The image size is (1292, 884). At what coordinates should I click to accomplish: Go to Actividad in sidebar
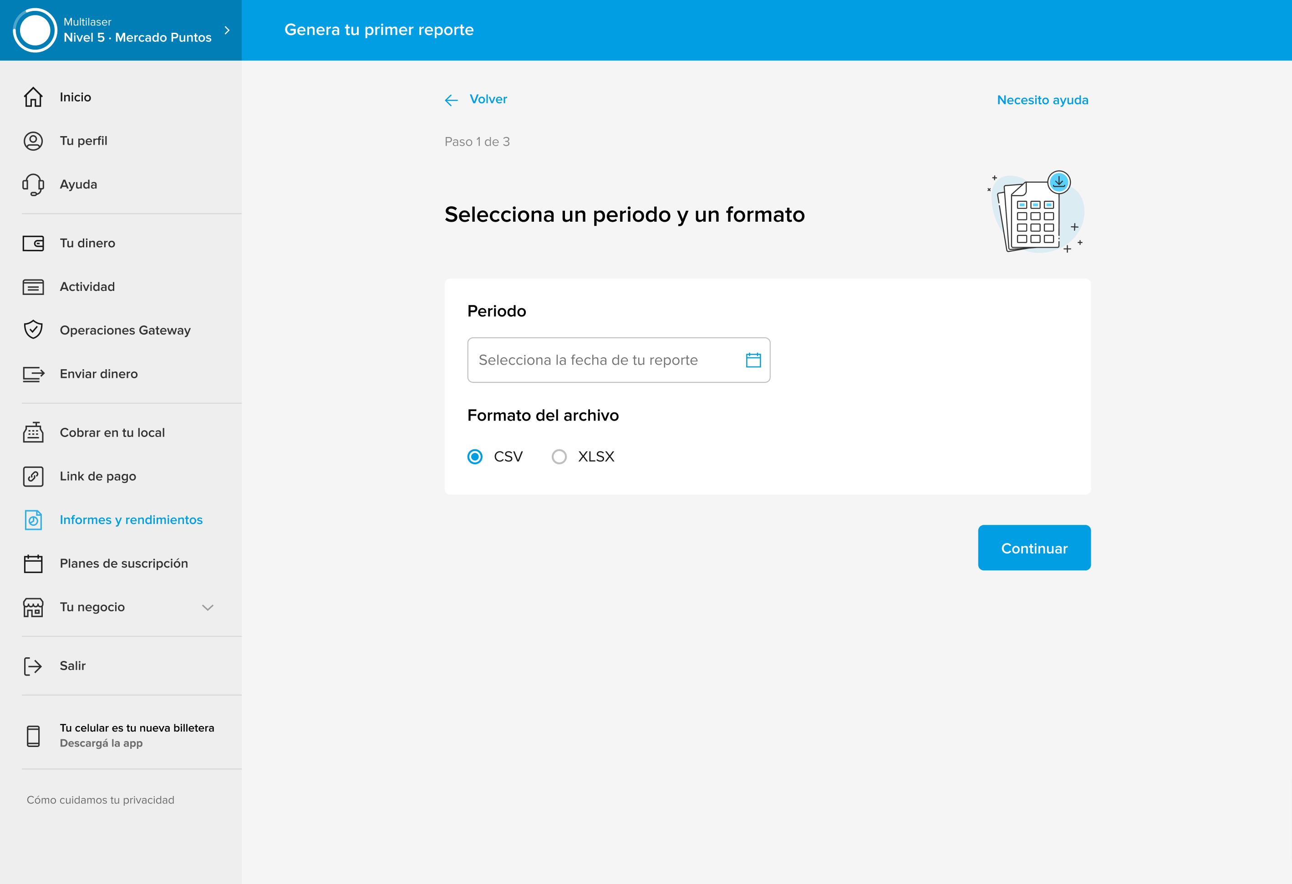point(87,287)
